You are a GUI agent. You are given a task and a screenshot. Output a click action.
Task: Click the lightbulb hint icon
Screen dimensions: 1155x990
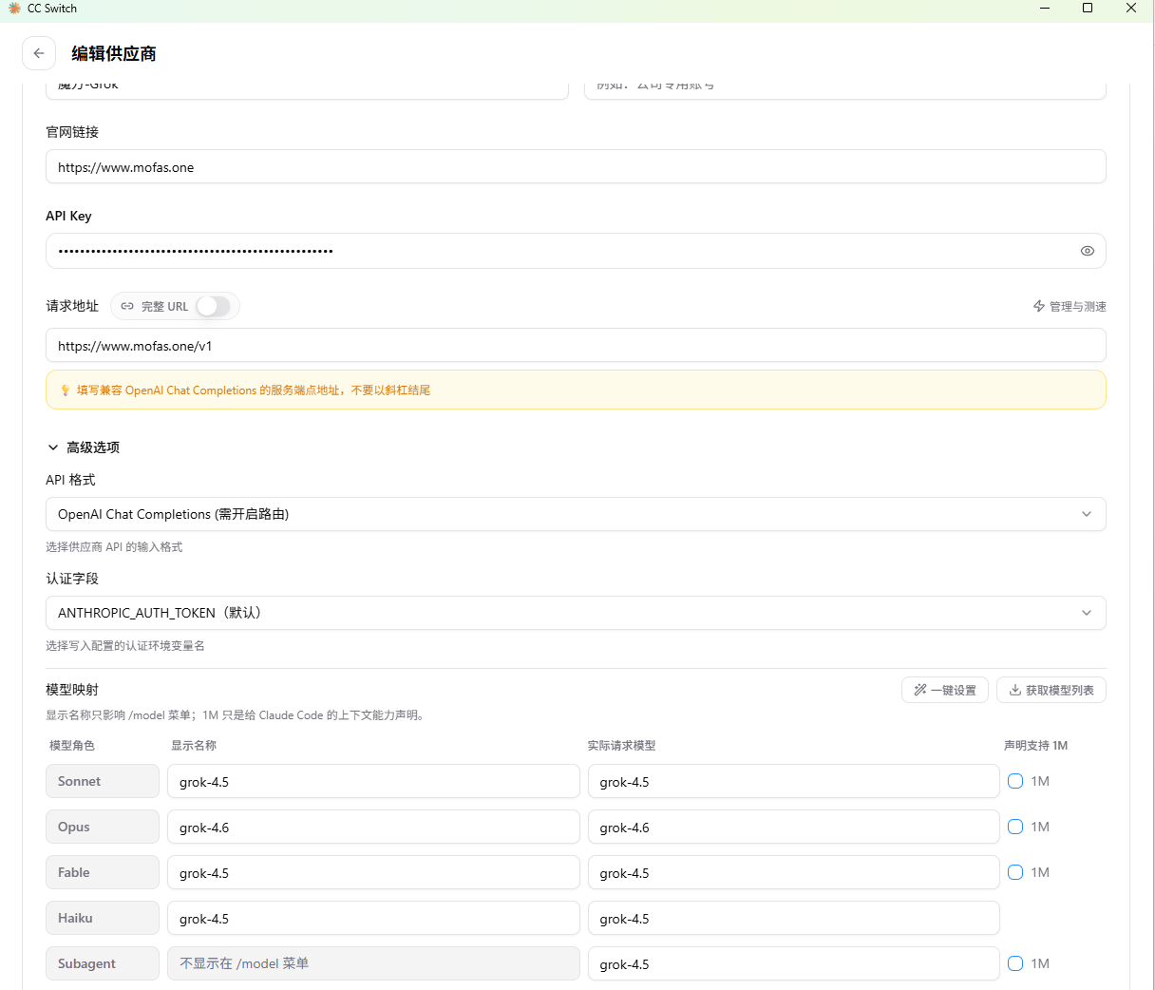66,390
